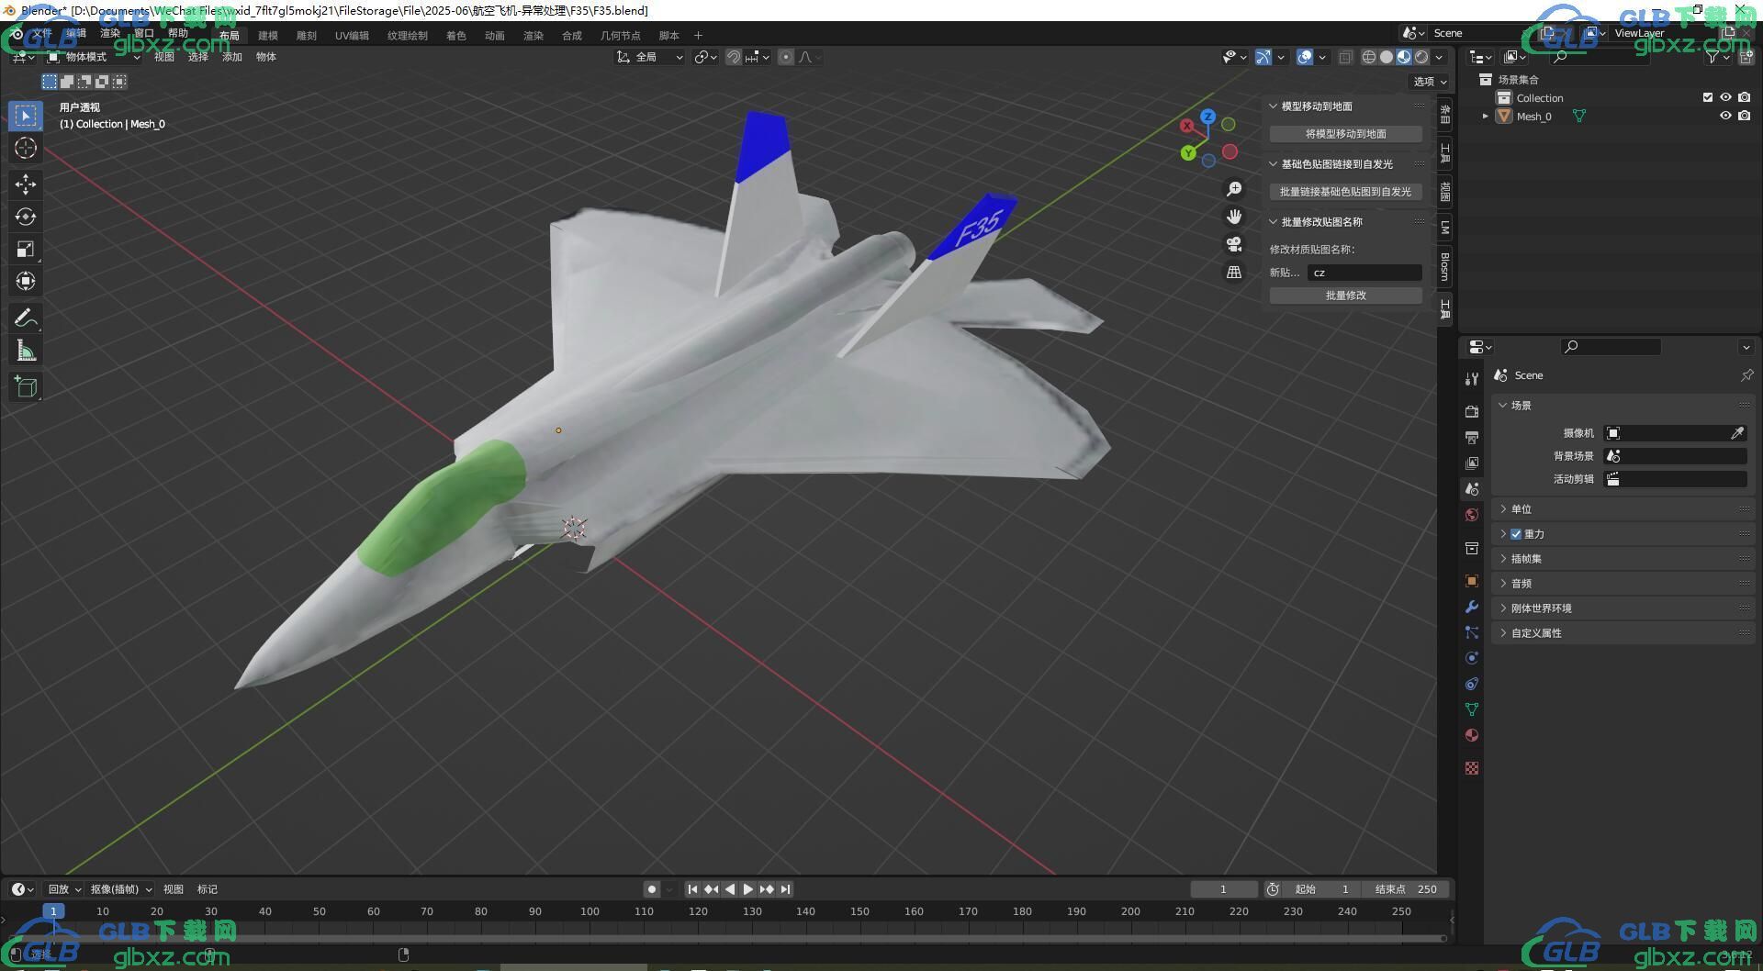Hide Mesh_0 in viewport with eye icon
The image size is (1763, 971).
point(1725,117)
